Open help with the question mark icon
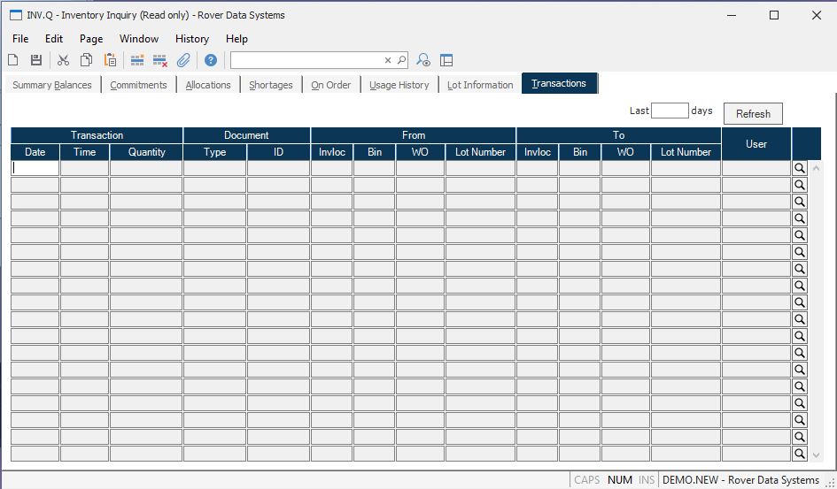This screenshot has width=837, height=489. point(211,60)
